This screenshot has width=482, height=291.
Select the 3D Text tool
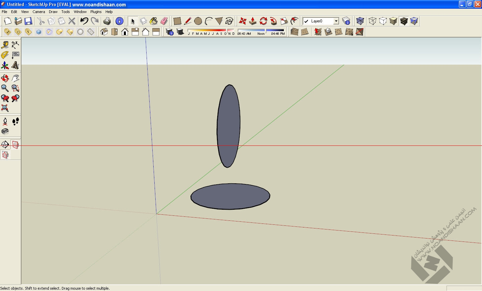15,65
